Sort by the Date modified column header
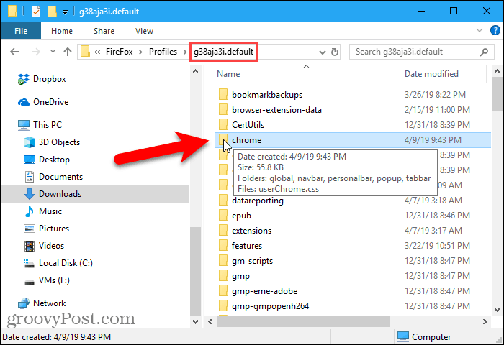 pyautogui.click(x=431, y=74)
